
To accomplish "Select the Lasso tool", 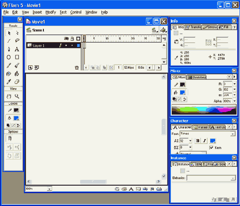I will 17,41.
